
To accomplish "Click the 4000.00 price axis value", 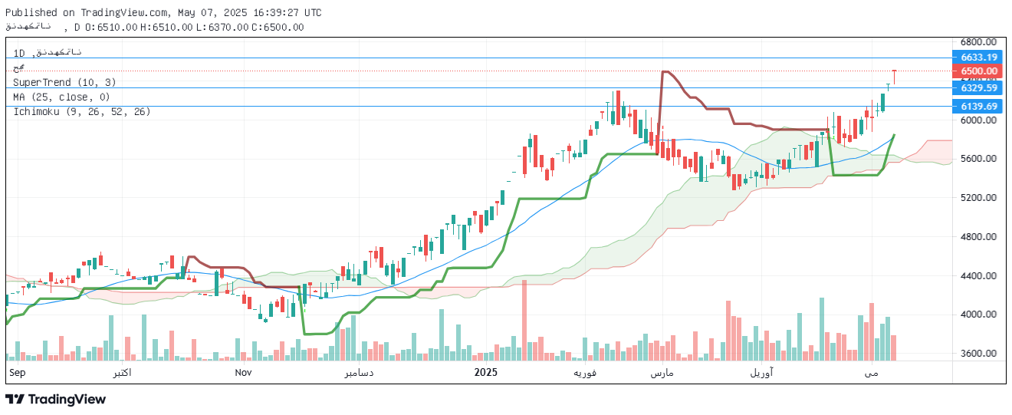I will [978, 315].
